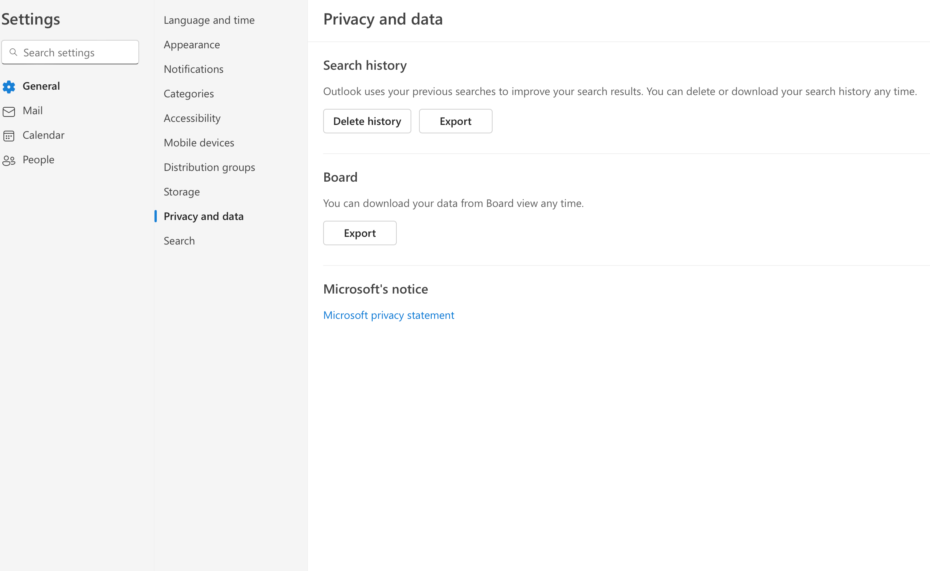Viewport: 930px width, 571px height.
Task: Click the Delete history button
Action: point(367,121)
